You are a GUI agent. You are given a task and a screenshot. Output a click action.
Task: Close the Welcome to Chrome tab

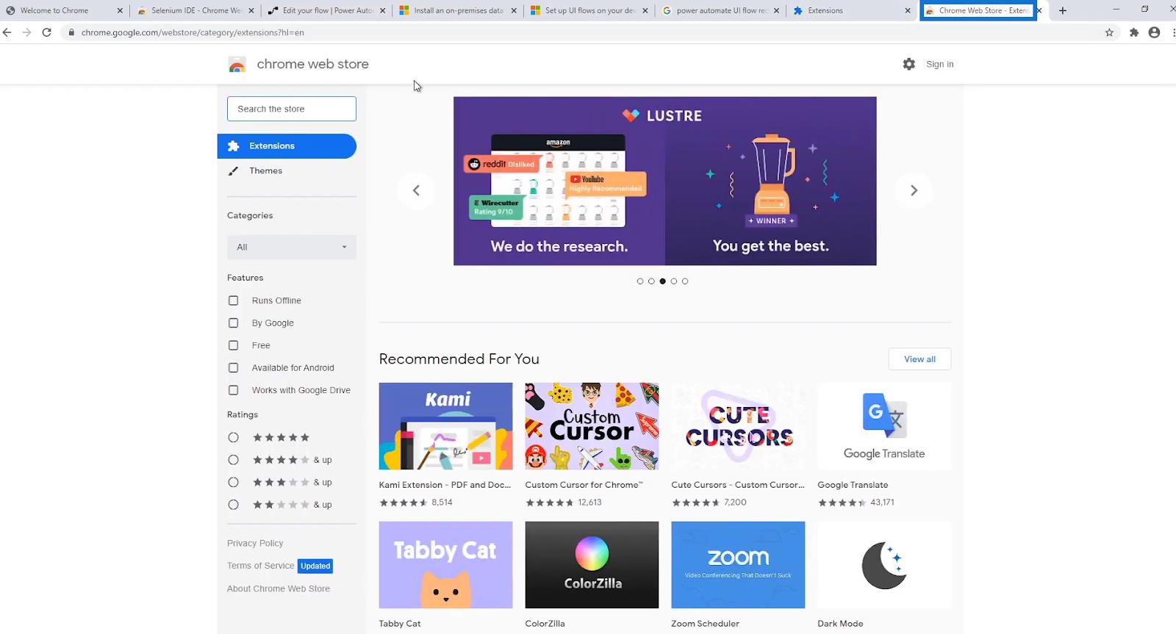tap(120, 10)
